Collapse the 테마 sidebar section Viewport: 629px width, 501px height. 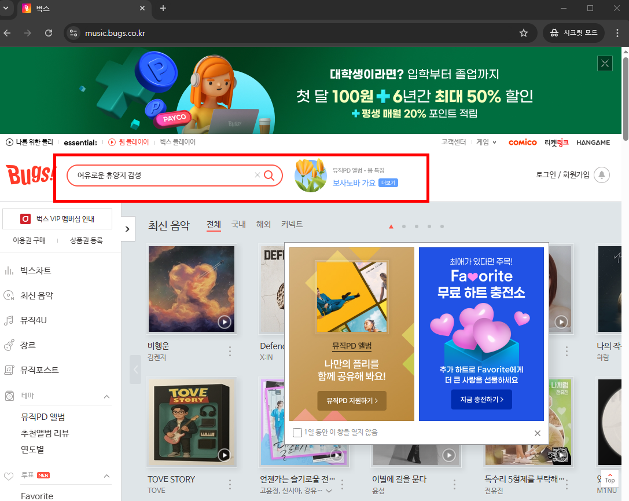pos(106,397)
